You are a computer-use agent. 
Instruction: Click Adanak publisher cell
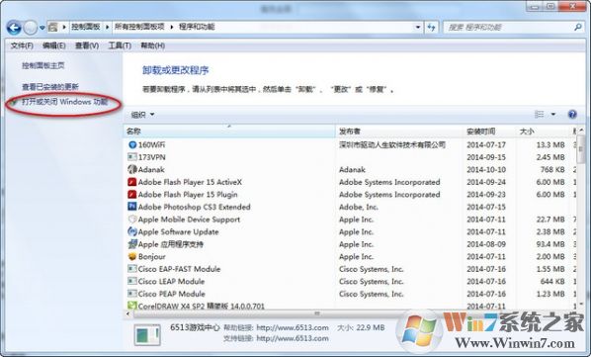coord(352,170)
